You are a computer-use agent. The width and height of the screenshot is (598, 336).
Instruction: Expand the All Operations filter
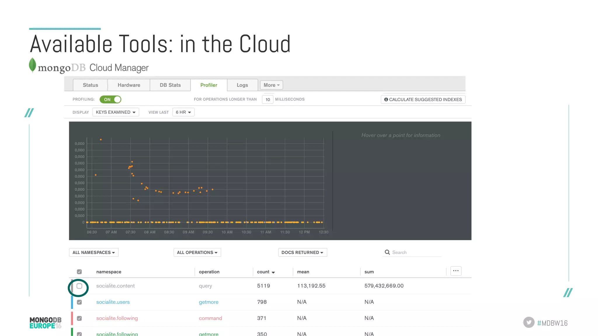[197, 252]
